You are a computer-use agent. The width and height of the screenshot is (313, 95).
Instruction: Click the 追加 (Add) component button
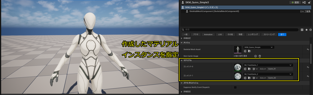295,2
